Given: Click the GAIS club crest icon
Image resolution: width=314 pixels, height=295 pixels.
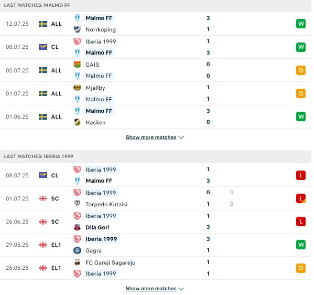Looking at the screenshot, I should 77,65.
